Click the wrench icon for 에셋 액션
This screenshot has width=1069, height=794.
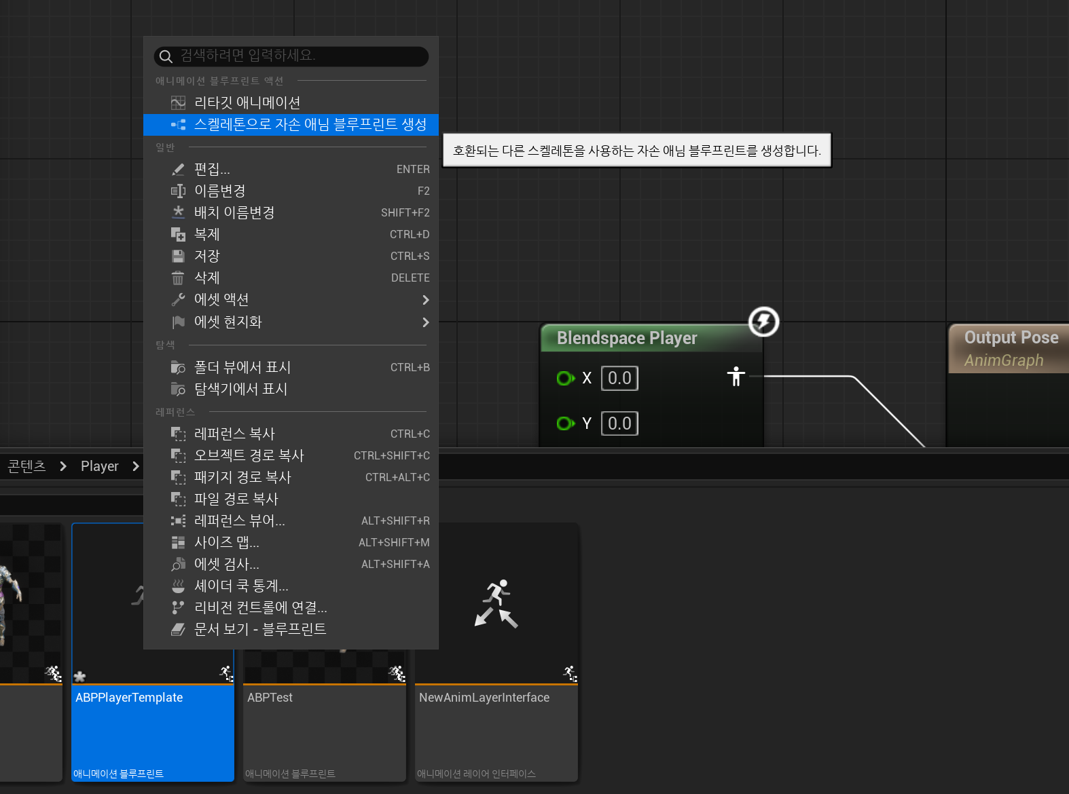(x=178, y=299)
